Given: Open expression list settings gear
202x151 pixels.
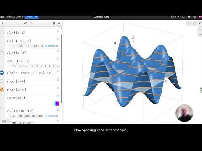Looking at the screenshot, I should pos(54,23).
